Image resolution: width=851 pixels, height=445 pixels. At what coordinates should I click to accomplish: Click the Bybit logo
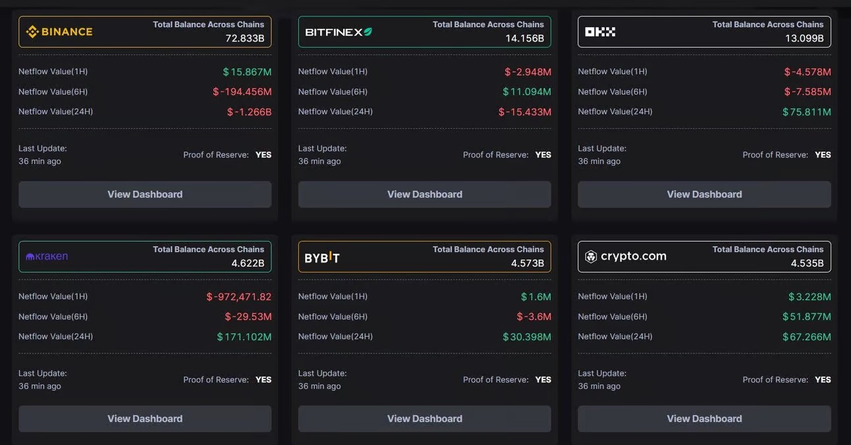click(322, 257)
